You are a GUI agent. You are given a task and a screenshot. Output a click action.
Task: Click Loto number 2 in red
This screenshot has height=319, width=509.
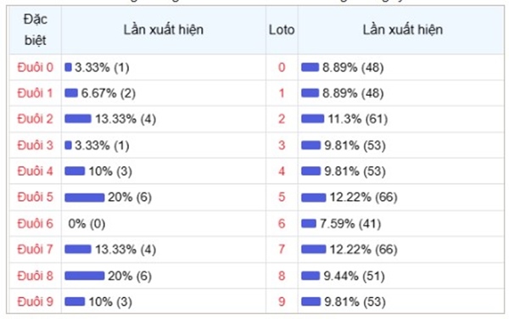pyautogui.click(x=282, y=119)
